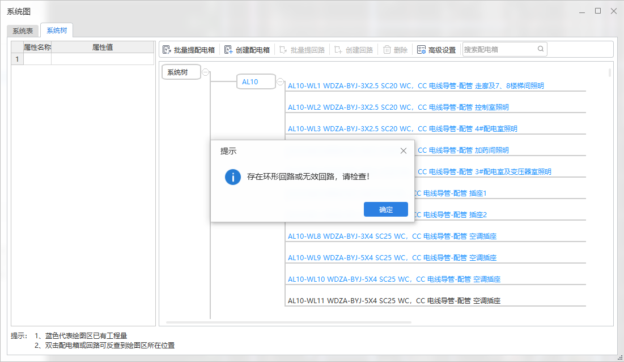624x362 pixels.
Task: Click the magnifier icon in 搜索配电箱 box
Action: 541,49
